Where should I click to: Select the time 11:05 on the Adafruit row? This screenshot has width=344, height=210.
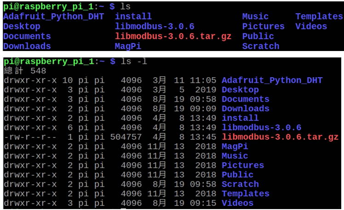click(x=203, y=80)
